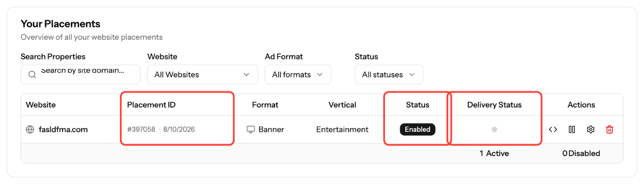This screenshot has height=184, width=644.
Task: Select the fasldfma.com website name
Action: (63, 130)
